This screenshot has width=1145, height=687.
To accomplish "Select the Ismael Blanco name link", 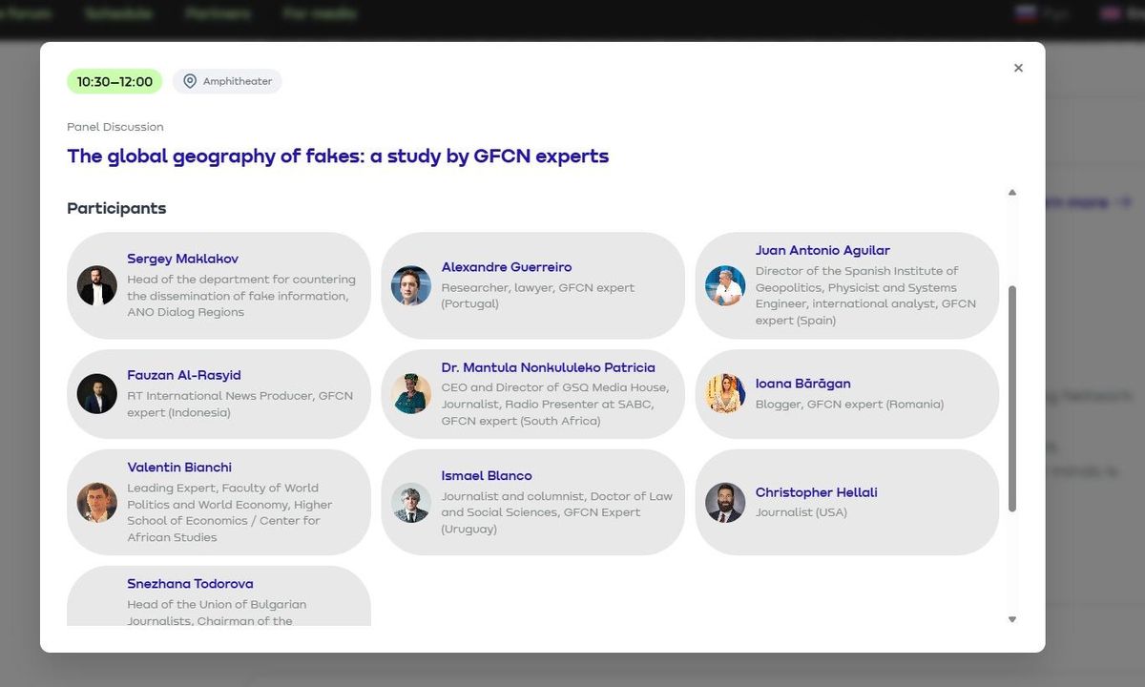I will pyautogui.click(x=487, y=476).
